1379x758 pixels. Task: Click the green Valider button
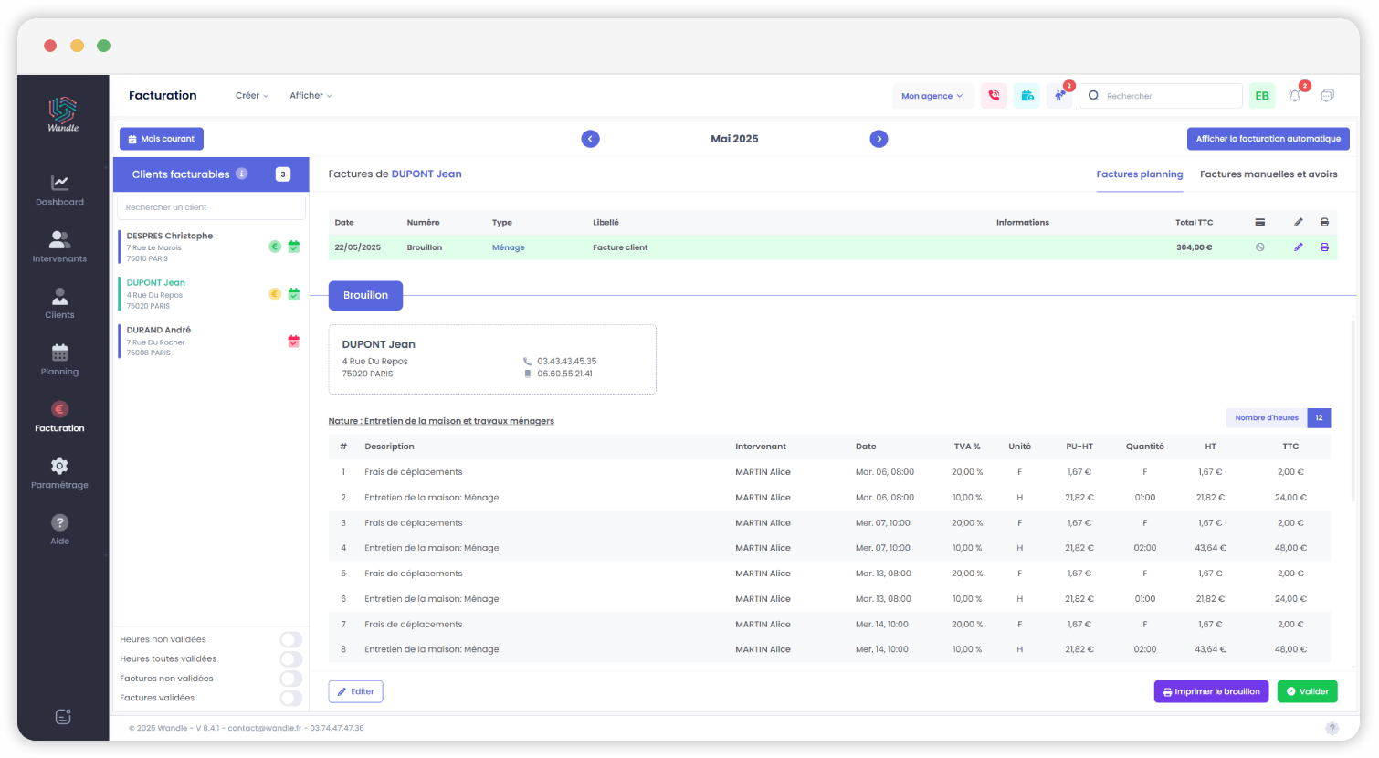coord(1307,691)
